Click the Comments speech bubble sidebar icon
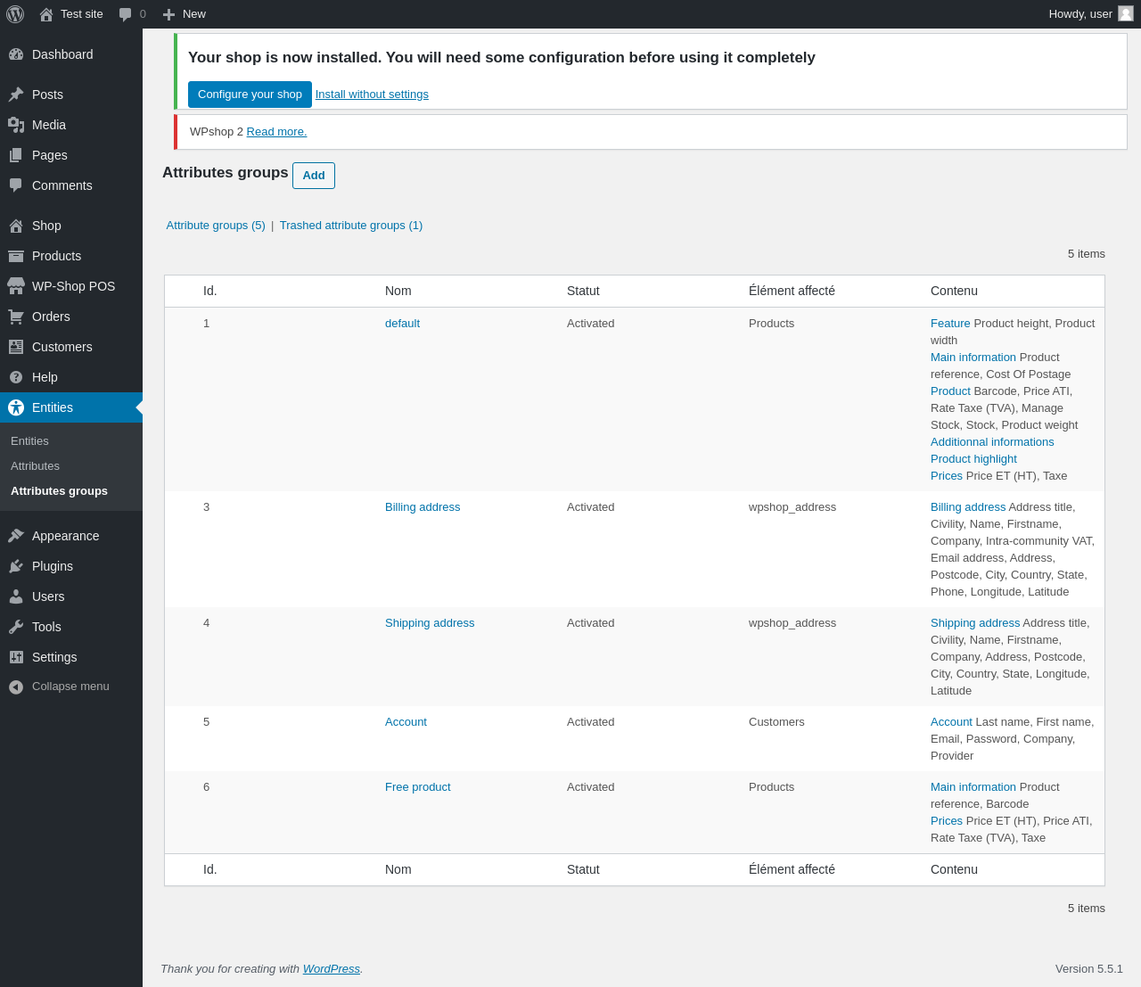This screenshot has width=1141, height=987. coord(16,185)
